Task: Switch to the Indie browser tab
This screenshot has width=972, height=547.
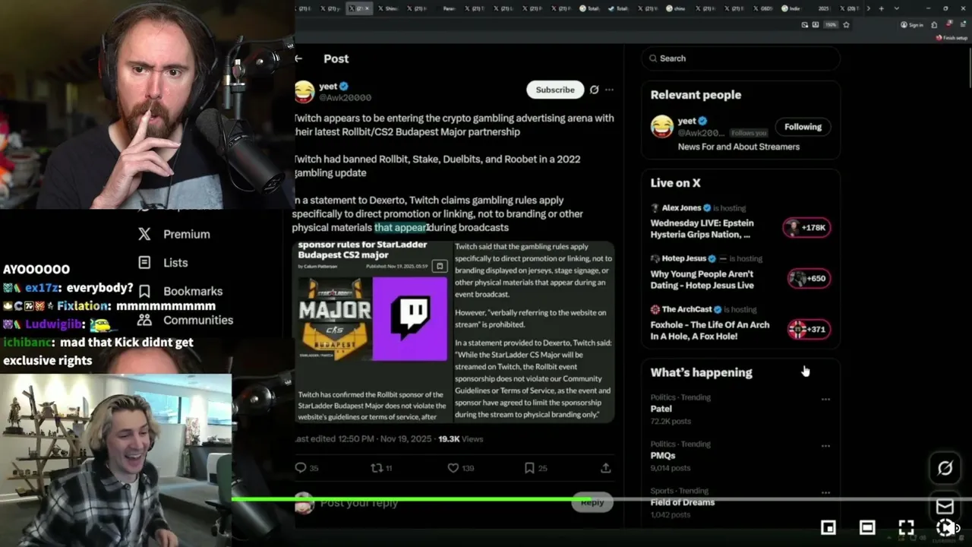Action: [793, 8]
